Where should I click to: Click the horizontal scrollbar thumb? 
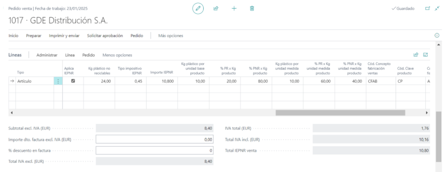(341, 112)
